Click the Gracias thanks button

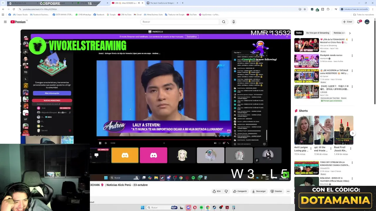pyautogui.click(x=276, y=191)
